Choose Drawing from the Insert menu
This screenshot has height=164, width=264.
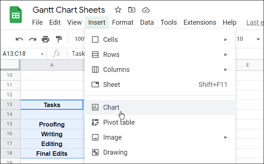[x=160, y=152]
